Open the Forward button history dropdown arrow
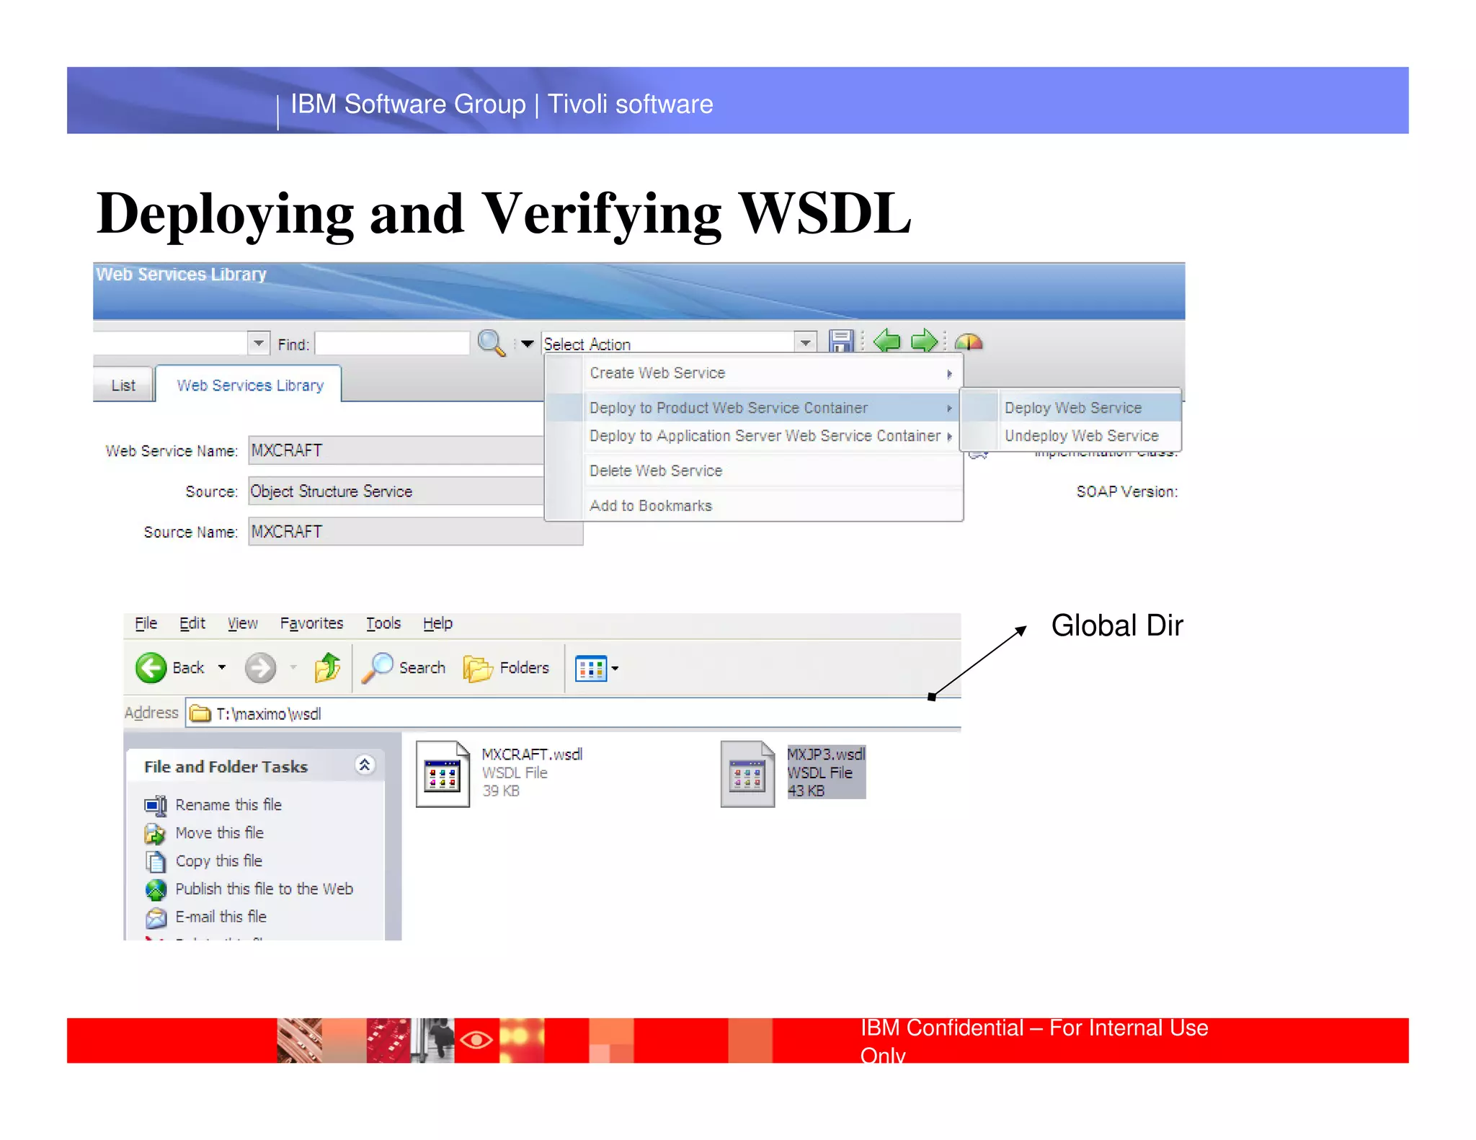Image resolution: width=1476 pixels, height=1140 pixels. [x=293, y=667]
